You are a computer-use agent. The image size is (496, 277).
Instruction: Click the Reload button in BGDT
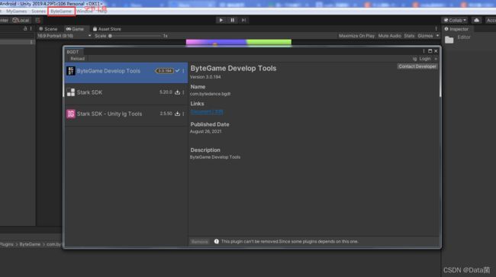pos(78,59)
